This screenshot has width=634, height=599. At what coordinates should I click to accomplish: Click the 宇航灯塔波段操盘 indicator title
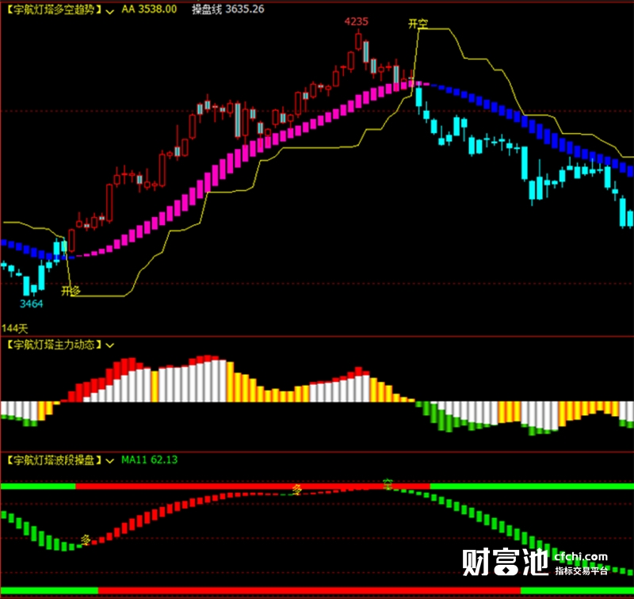coord(54,460)
